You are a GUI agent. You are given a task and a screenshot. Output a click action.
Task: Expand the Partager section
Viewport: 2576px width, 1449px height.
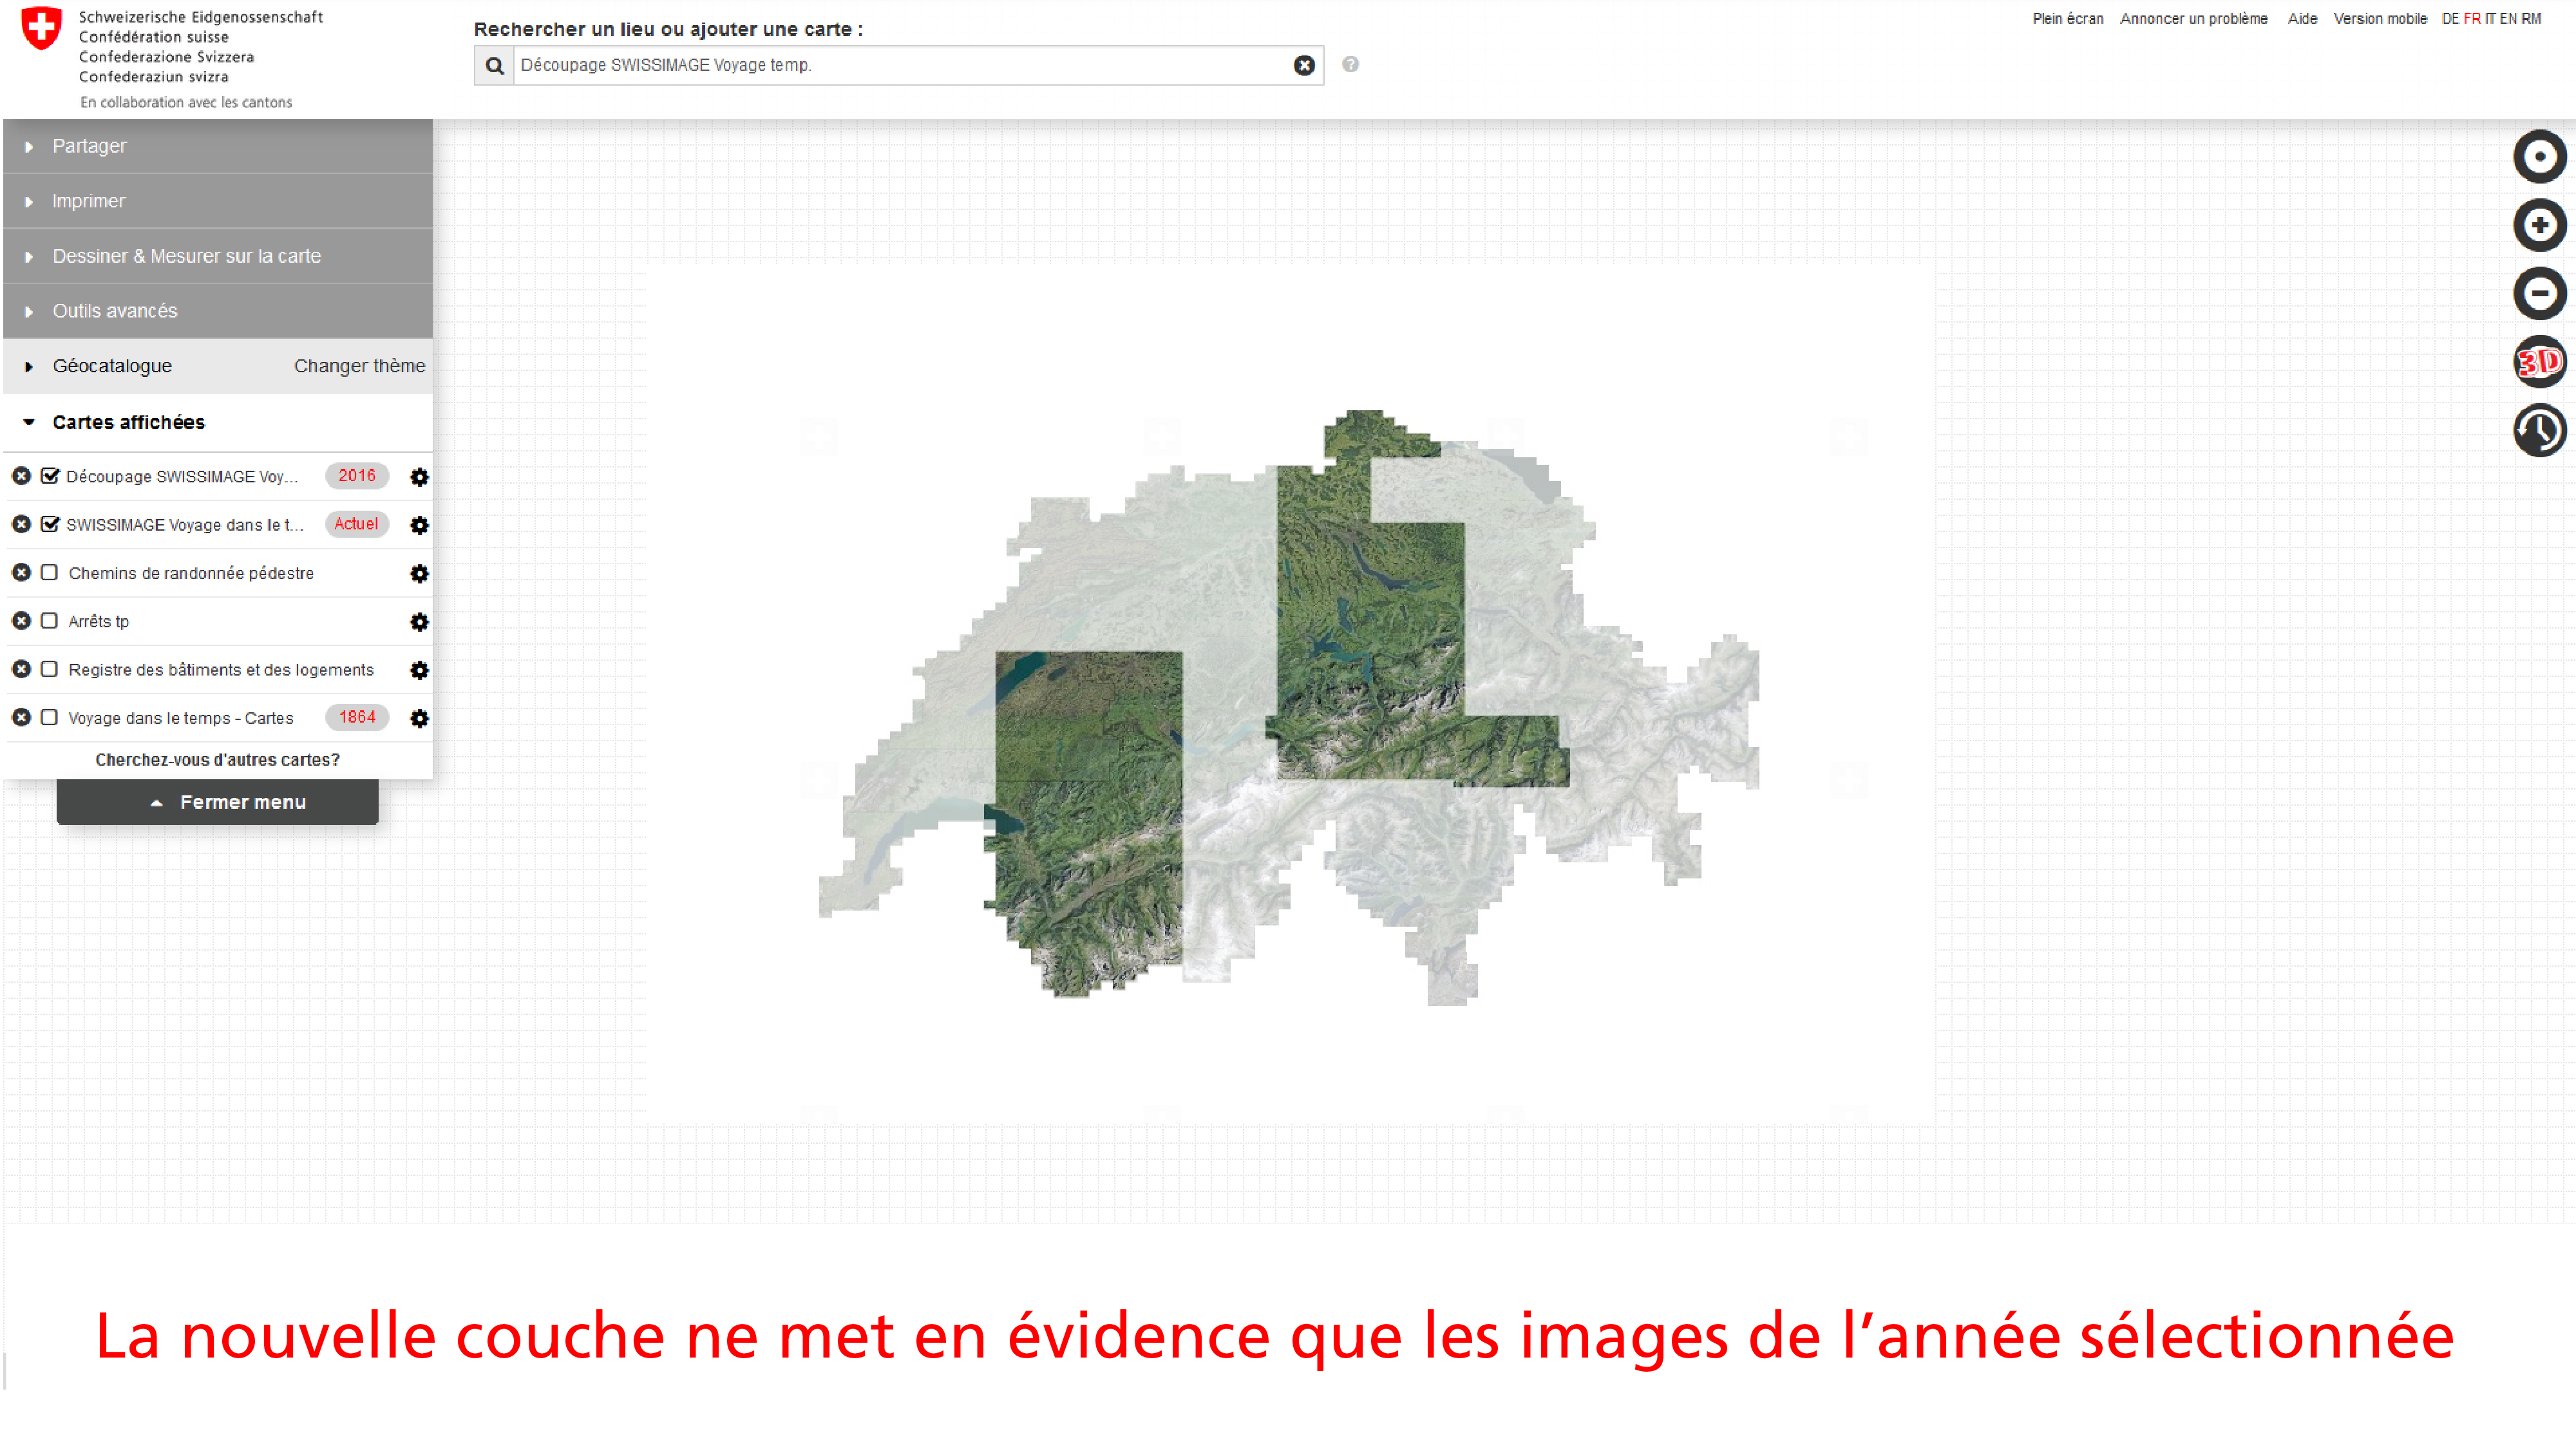point(89,146)
